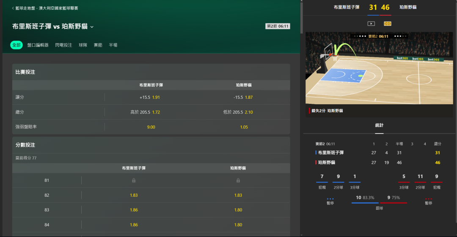
Task: Expand the 布里斯班子彈 vs 珀斯野貓 match dropdown
Action: click(92, 27)
